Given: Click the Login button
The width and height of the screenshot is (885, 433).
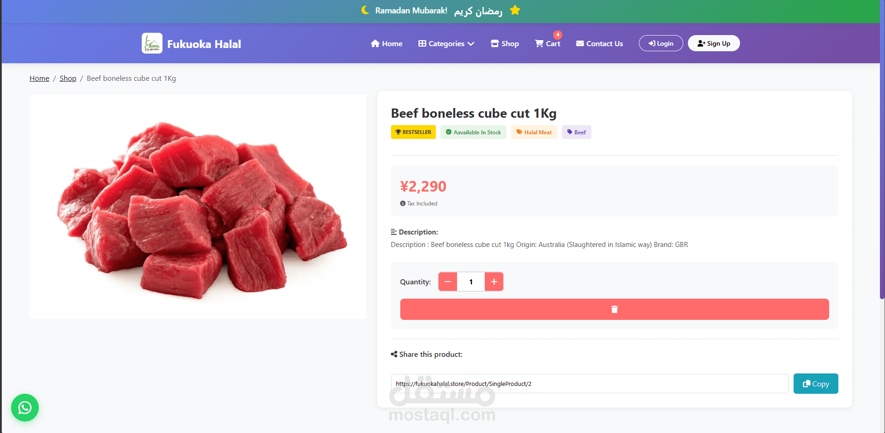Looking at the screenshot, I should 661,43.
